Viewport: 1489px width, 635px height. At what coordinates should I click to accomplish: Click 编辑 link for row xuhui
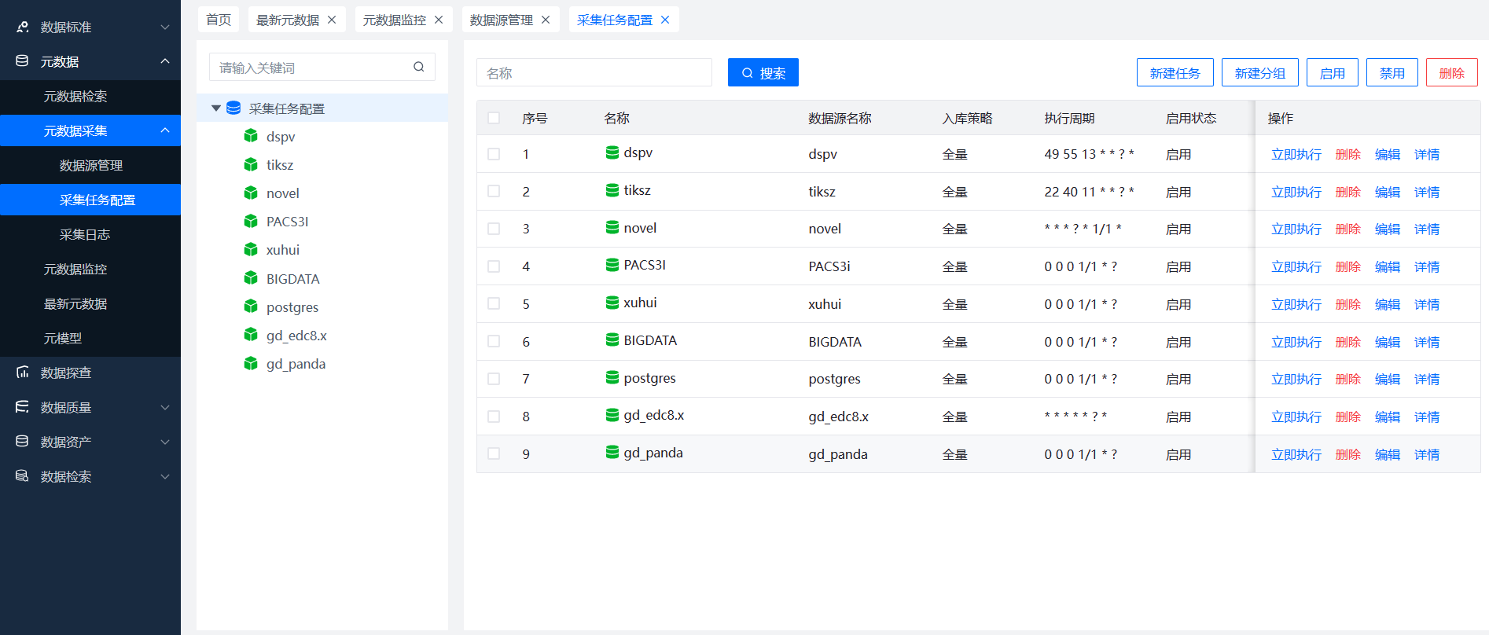point(1388,304)
